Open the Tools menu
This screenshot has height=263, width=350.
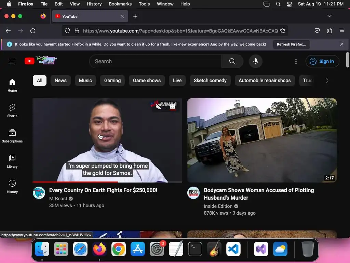click(x=144, y=4)
